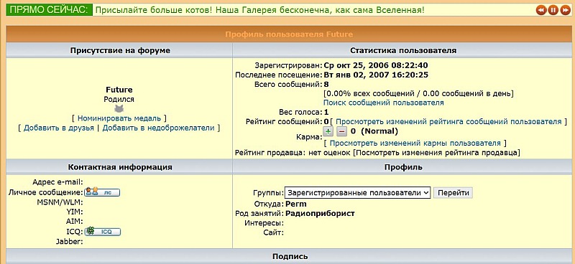The width and height of the screenshot is (575, 264).
Task: Click karma status (Normal) text
Action: [379, 131]
